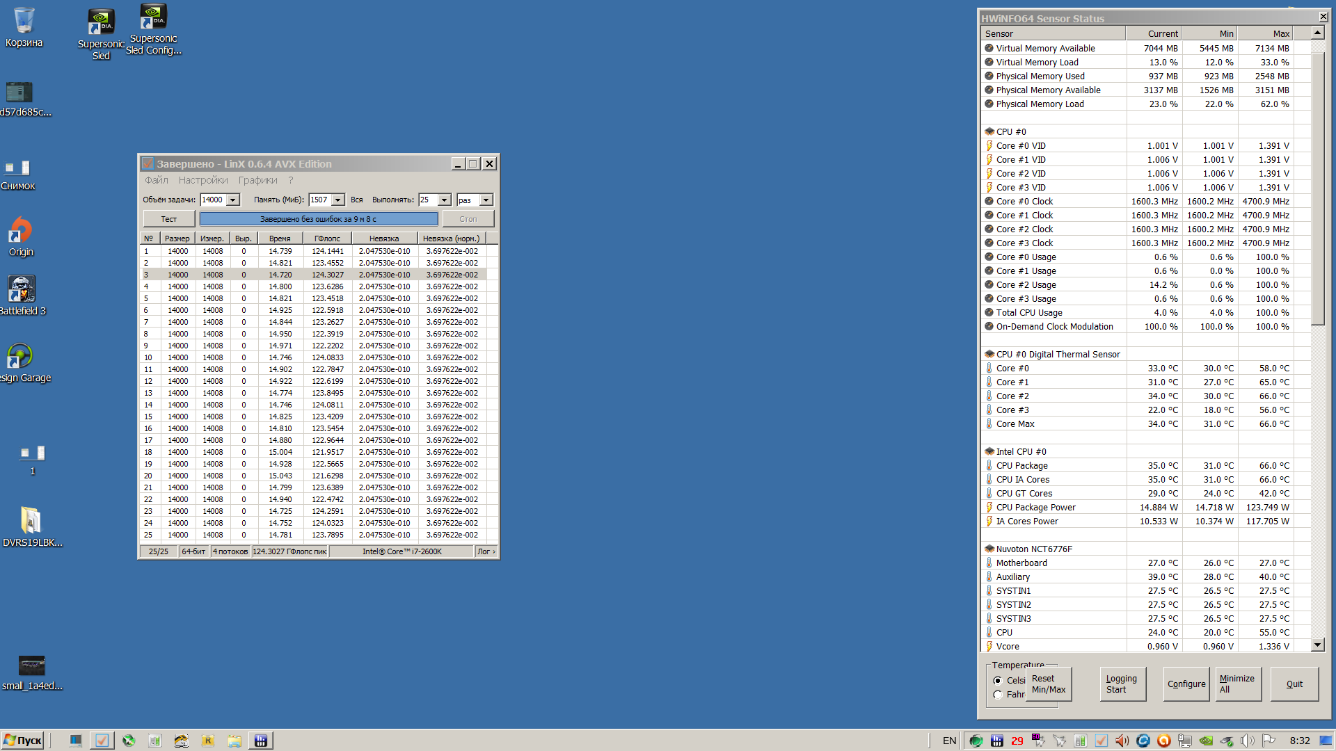This screenshot has width=1336, height=751.
Task: Click the LinX progress bar status
Action: point(319,219)
